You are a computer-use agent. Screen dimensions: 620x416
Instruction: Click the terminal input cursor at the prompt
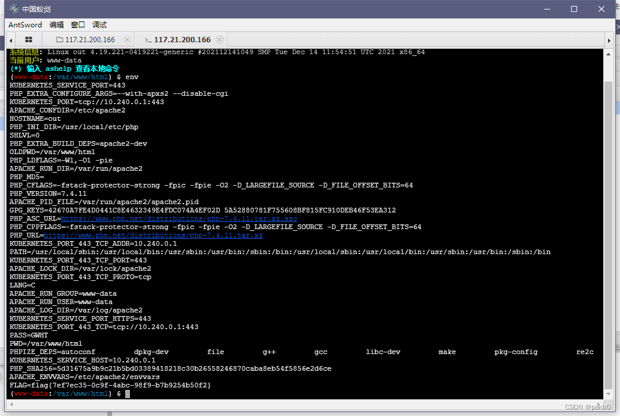128,393
